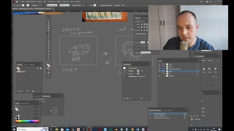The width and height of the screenshot is (234, 131).
Task: Open the Arrange Documents icon
Action: click(x=207, y=1)
